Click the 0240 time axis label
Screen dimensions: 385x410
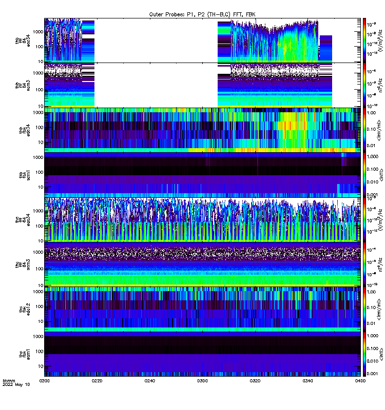(150, 381)
